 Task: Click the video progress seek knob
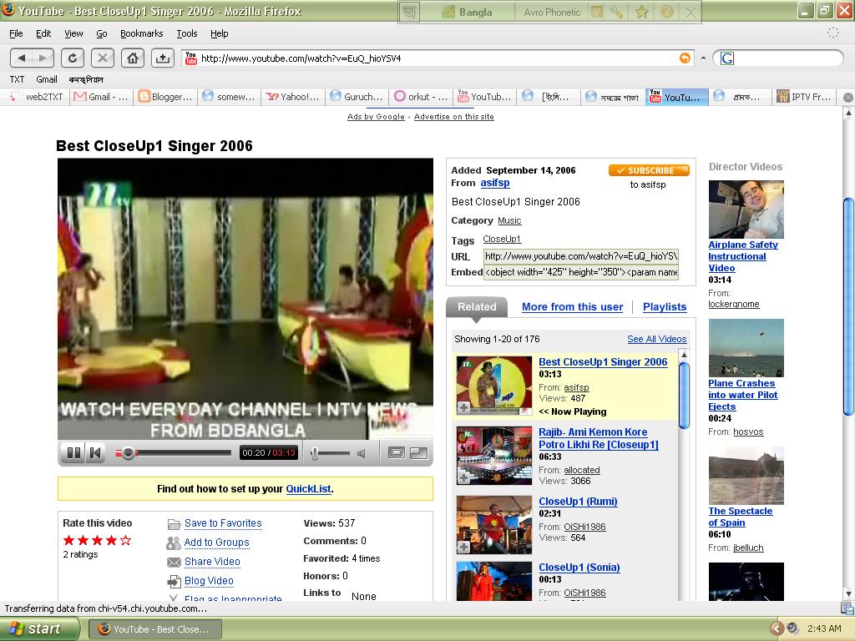(128, 453)
